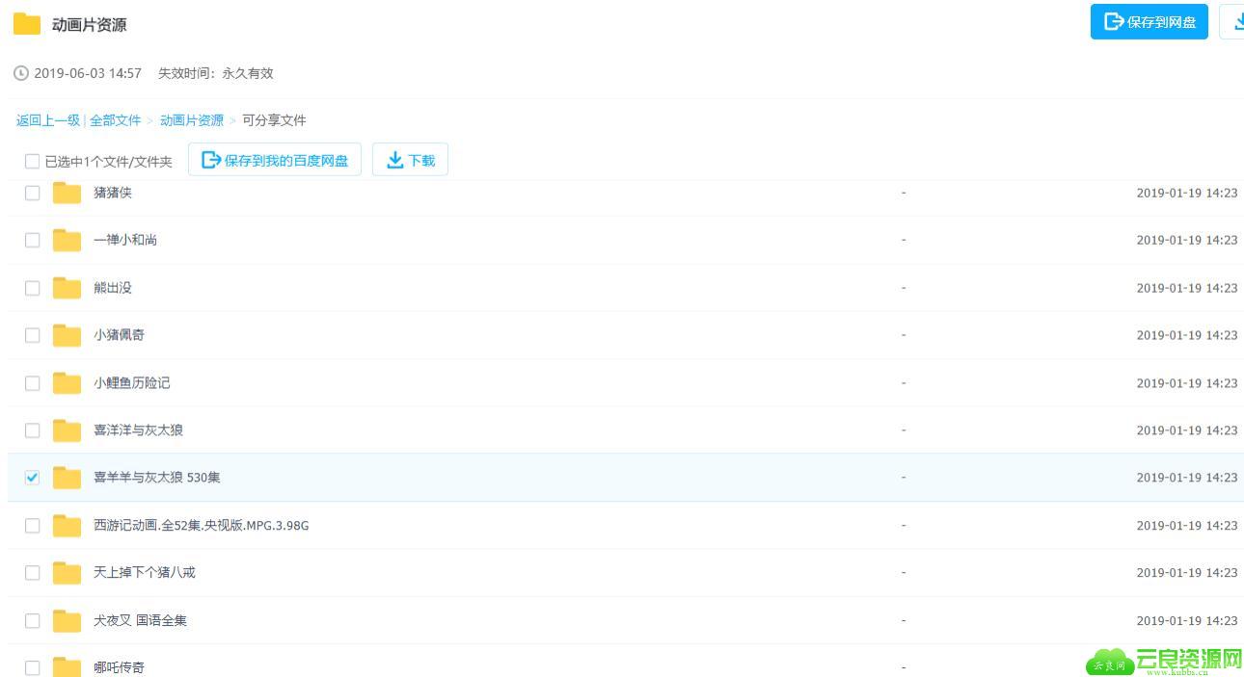The height and width of the screenshot is (677, 1244).
Task: Tick the checkbox for 喜洋洋与灰太狼
Action: tap(32, 430)
